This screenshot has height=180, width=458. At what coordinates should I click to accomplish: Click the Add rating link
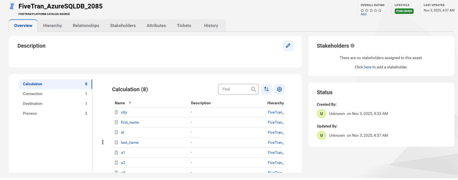[363, 14]
